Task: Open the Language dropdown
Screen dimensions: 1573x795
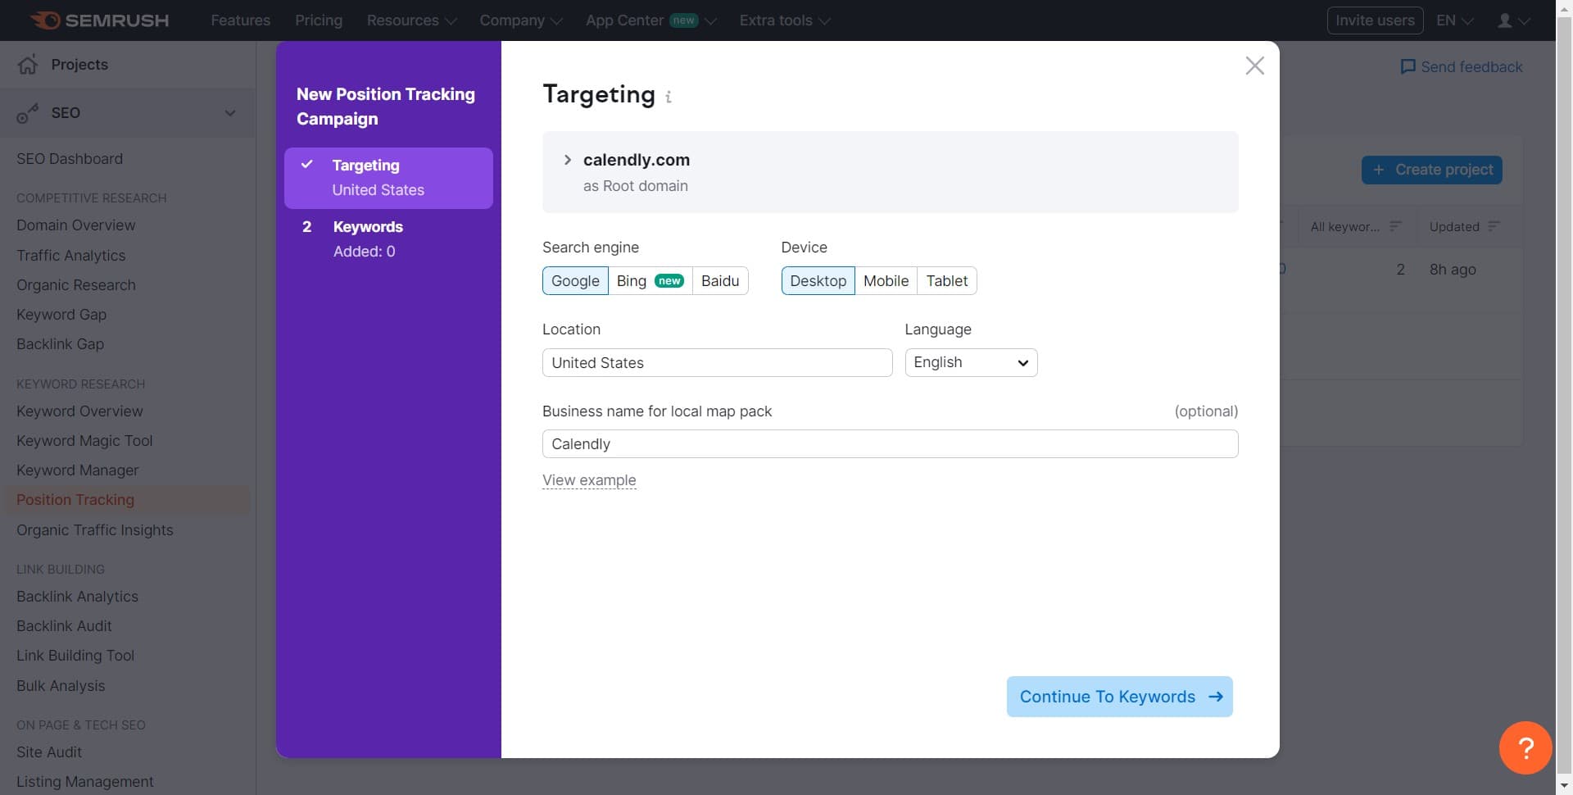Action: click(x=970, y=362)
